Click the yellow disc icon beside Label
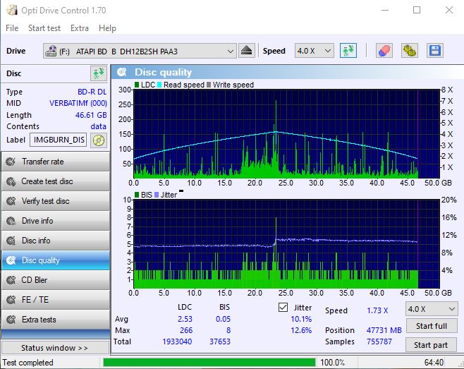464x369 pixels. (98, 140)
